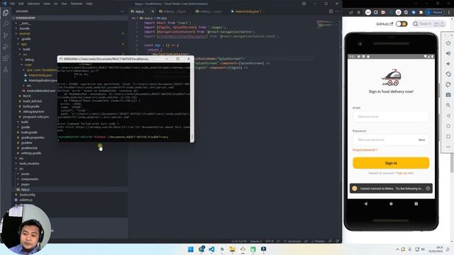The height and width of the screenshot is (255, 454).
Task: Open MainActivity.java in the explorer tree
Action: tap(40, 75)
